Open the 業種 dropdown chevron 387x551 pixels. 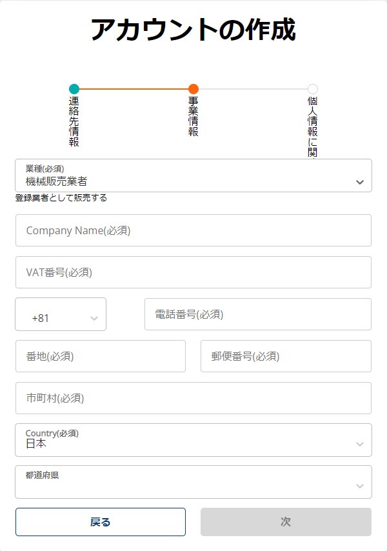[x=360, y=182]
